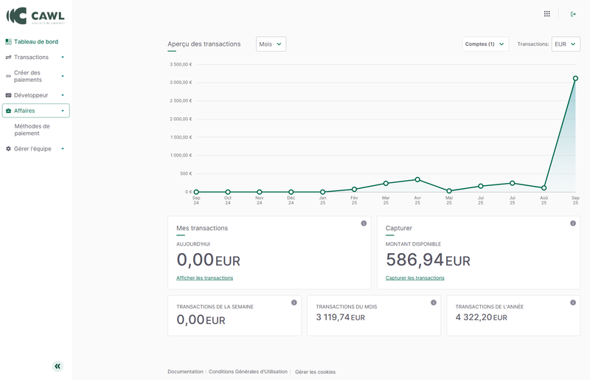Expand the Transactions sidebar menu
Viewport: 590px width, 380px height.
(35, 57)
